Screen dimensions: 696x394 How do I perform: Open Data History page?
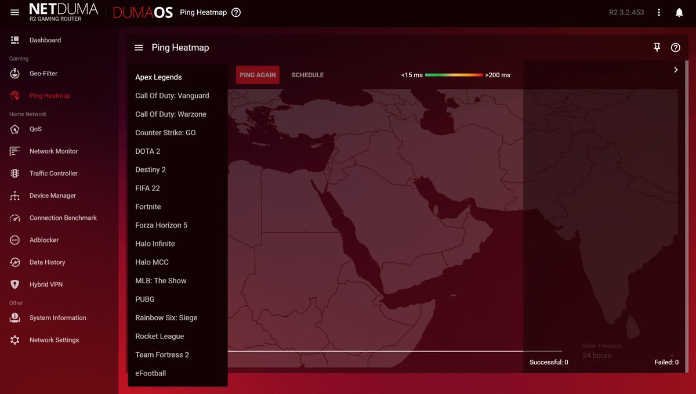(48, 262)
